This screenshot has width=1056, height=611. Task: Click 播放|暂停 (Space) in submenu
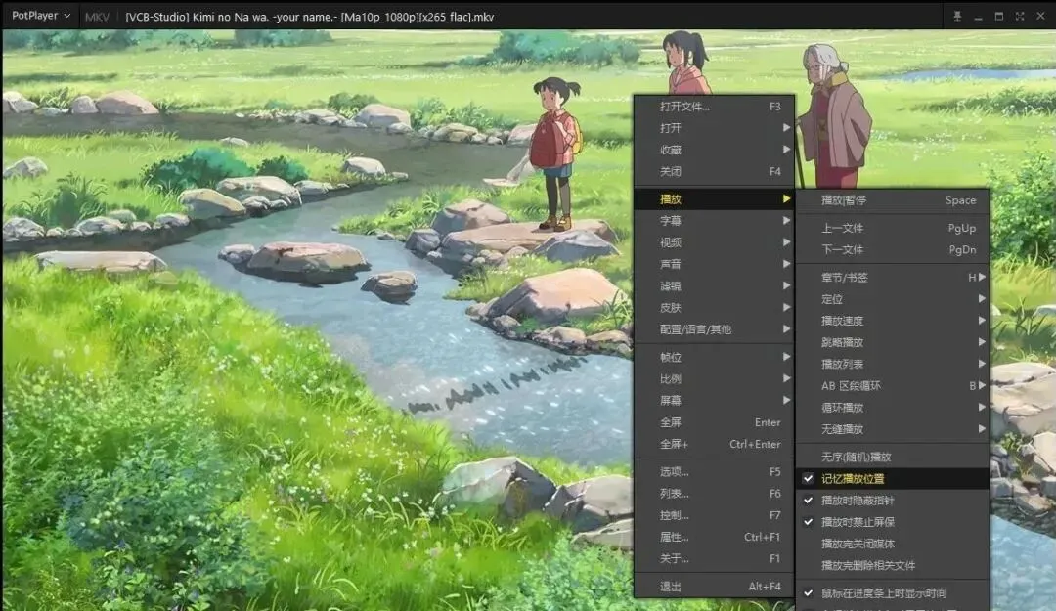tap(893, 200)
